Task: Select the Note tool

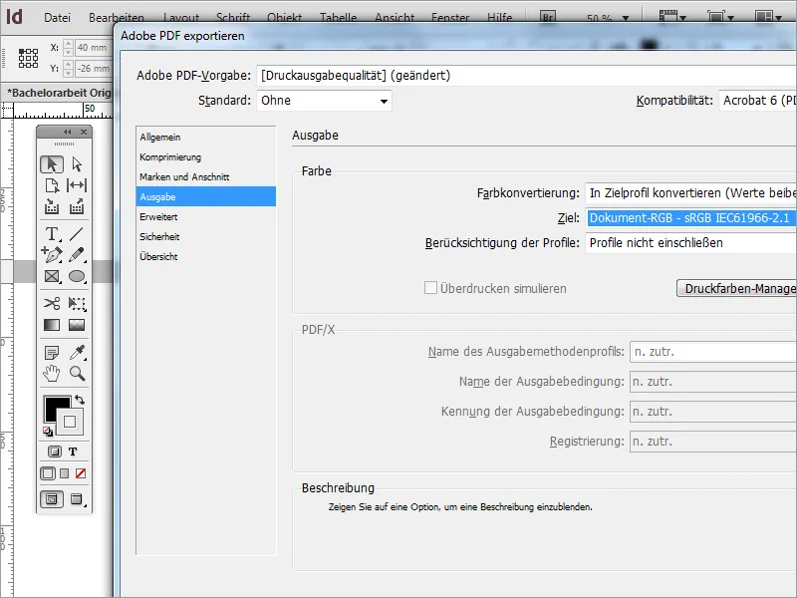Action: tap(52, 352)
